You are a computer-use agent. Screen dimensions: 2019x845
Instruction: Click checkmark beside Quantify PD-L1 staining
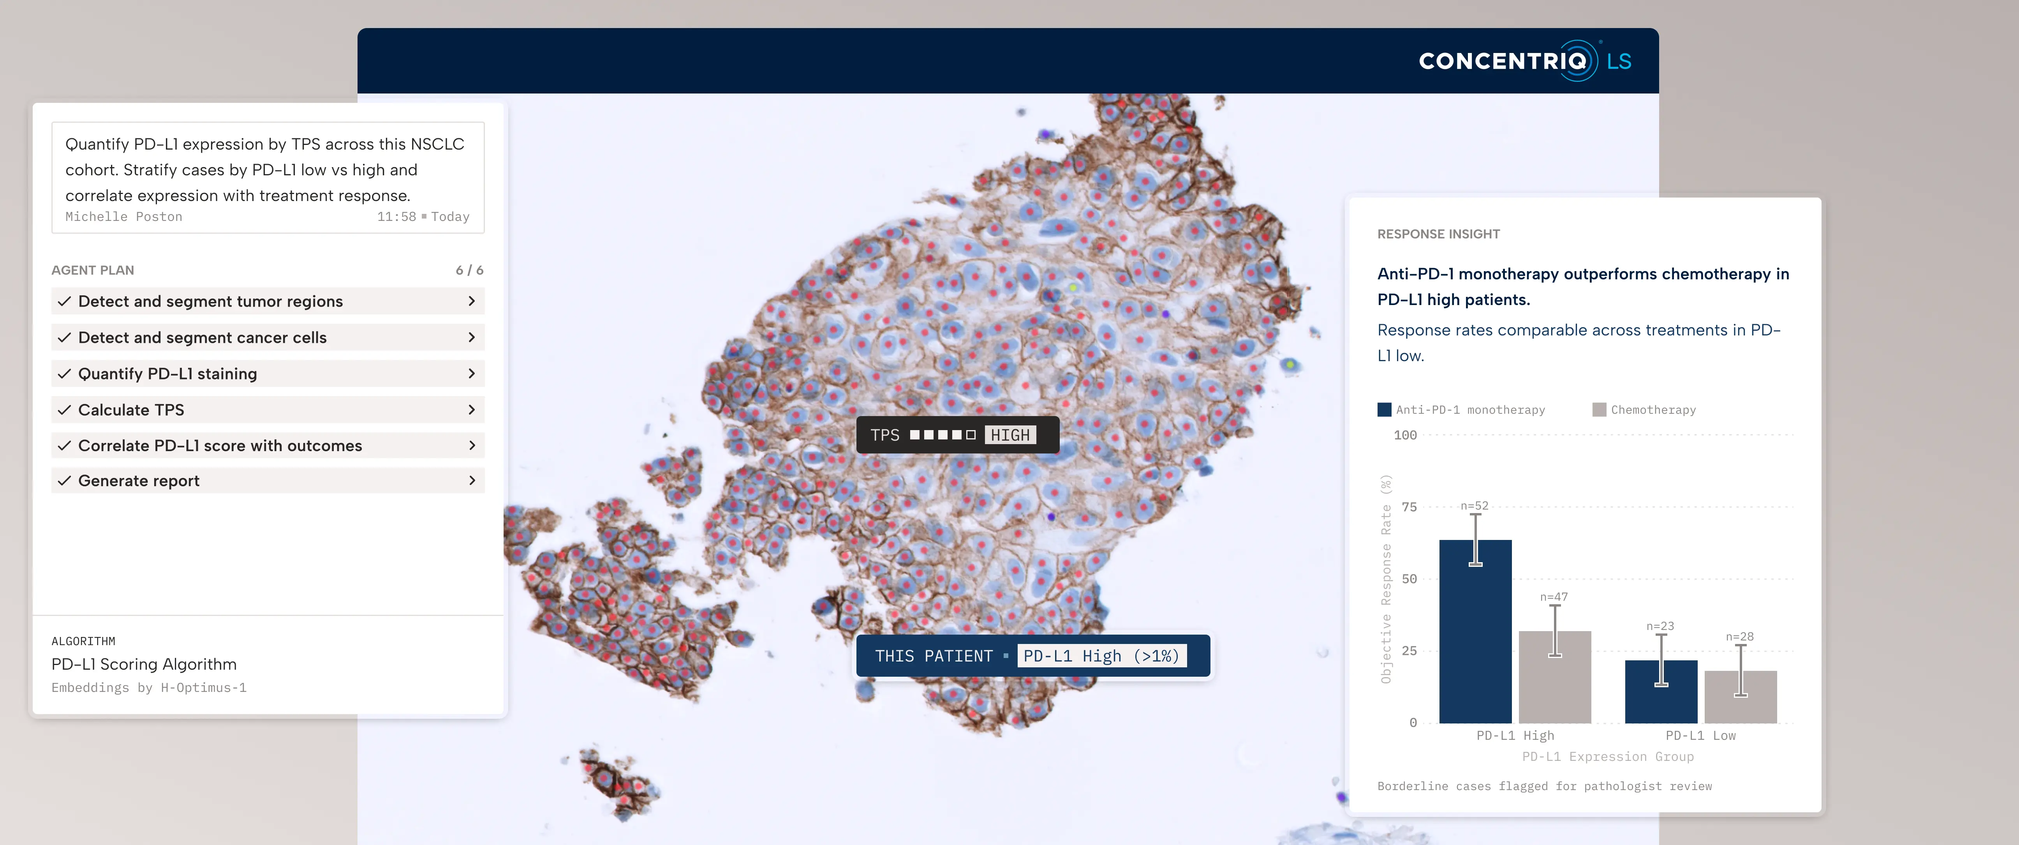click(64, 373)
